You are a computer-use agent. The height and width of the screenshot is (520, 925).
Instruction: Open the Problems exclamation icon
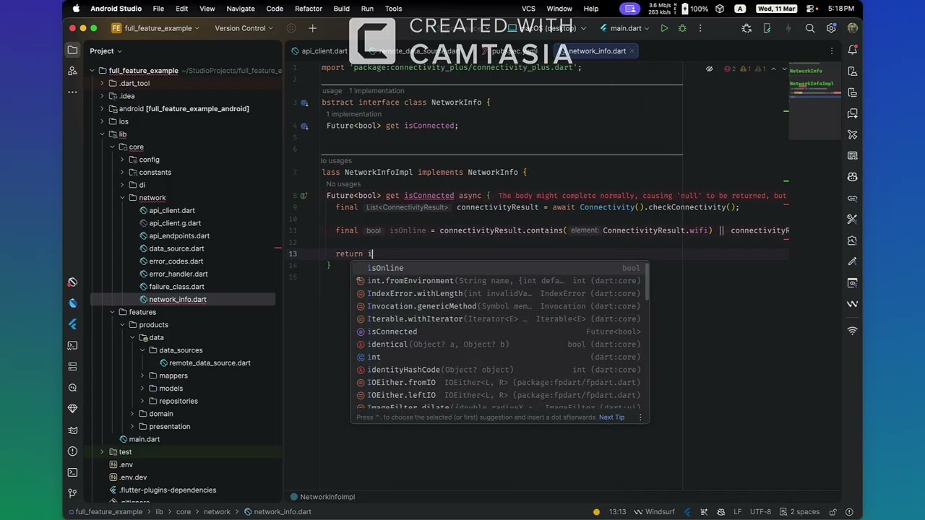72,451
